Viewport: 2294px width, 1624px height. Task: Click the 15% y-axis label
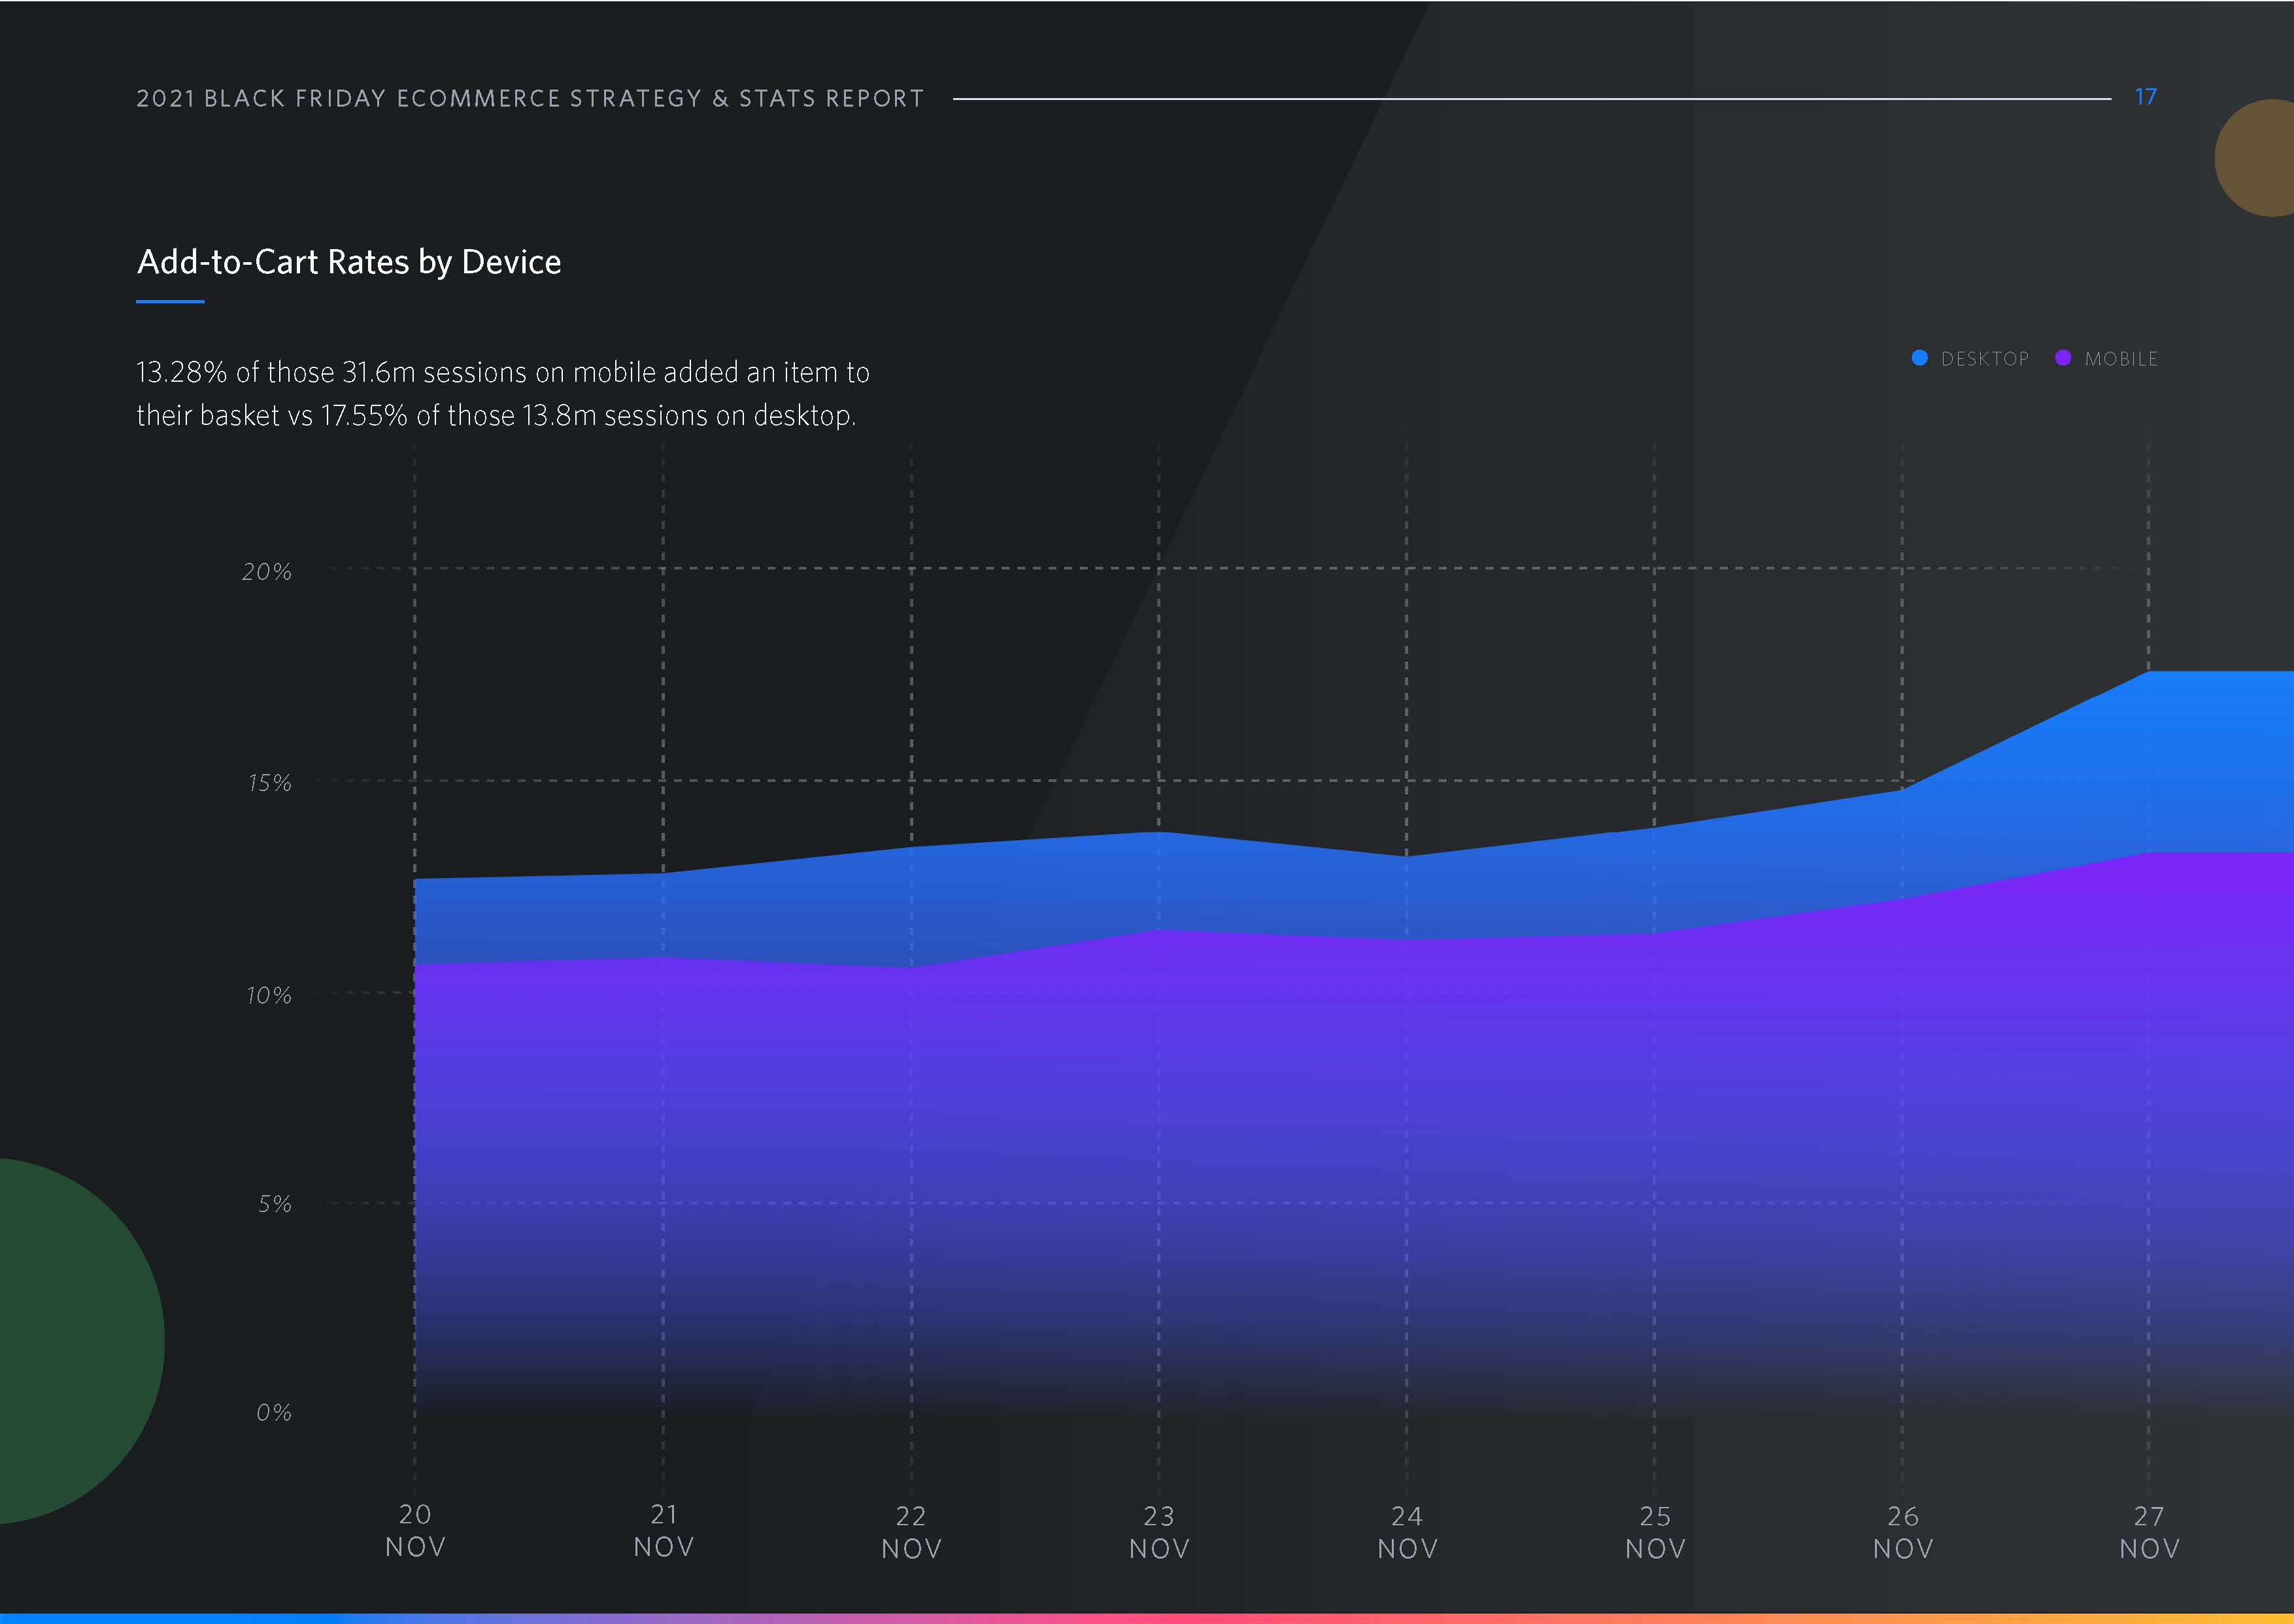pyautogui.click(x=269, y=783)
